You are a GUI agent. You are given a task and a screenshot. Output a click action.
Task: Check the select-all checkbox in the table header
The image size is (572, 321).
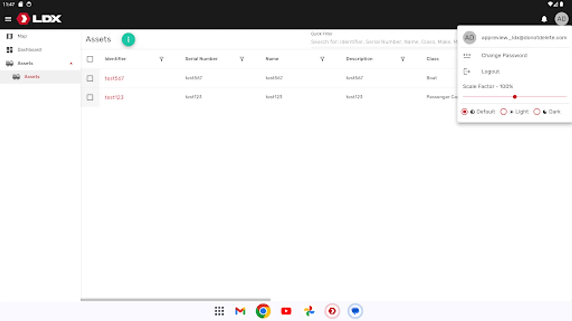[x=90, y=59]
